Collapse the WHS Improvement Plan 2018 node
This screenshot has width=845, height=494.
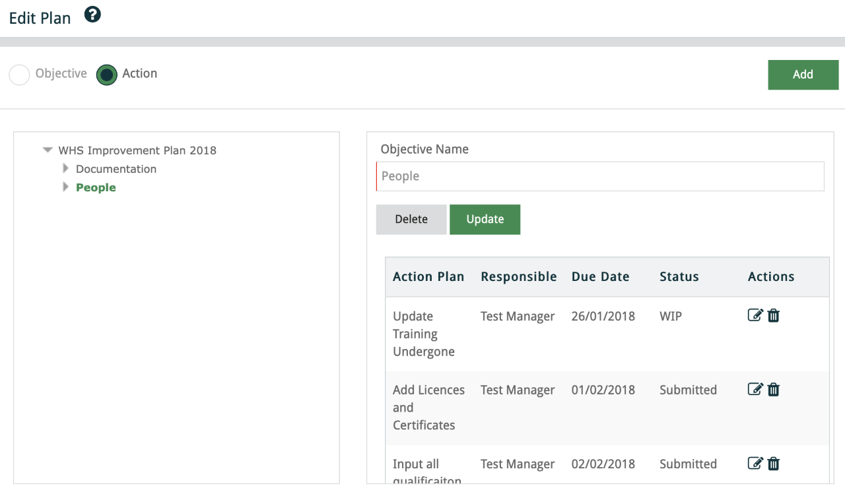click(x=47, y=150)
